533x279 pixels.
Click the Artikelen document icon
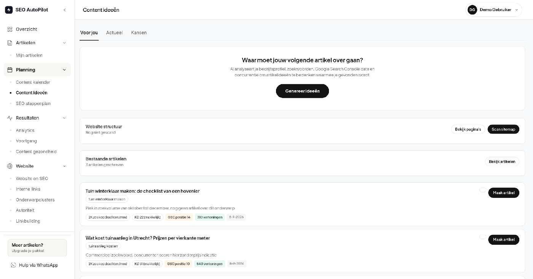10,43
